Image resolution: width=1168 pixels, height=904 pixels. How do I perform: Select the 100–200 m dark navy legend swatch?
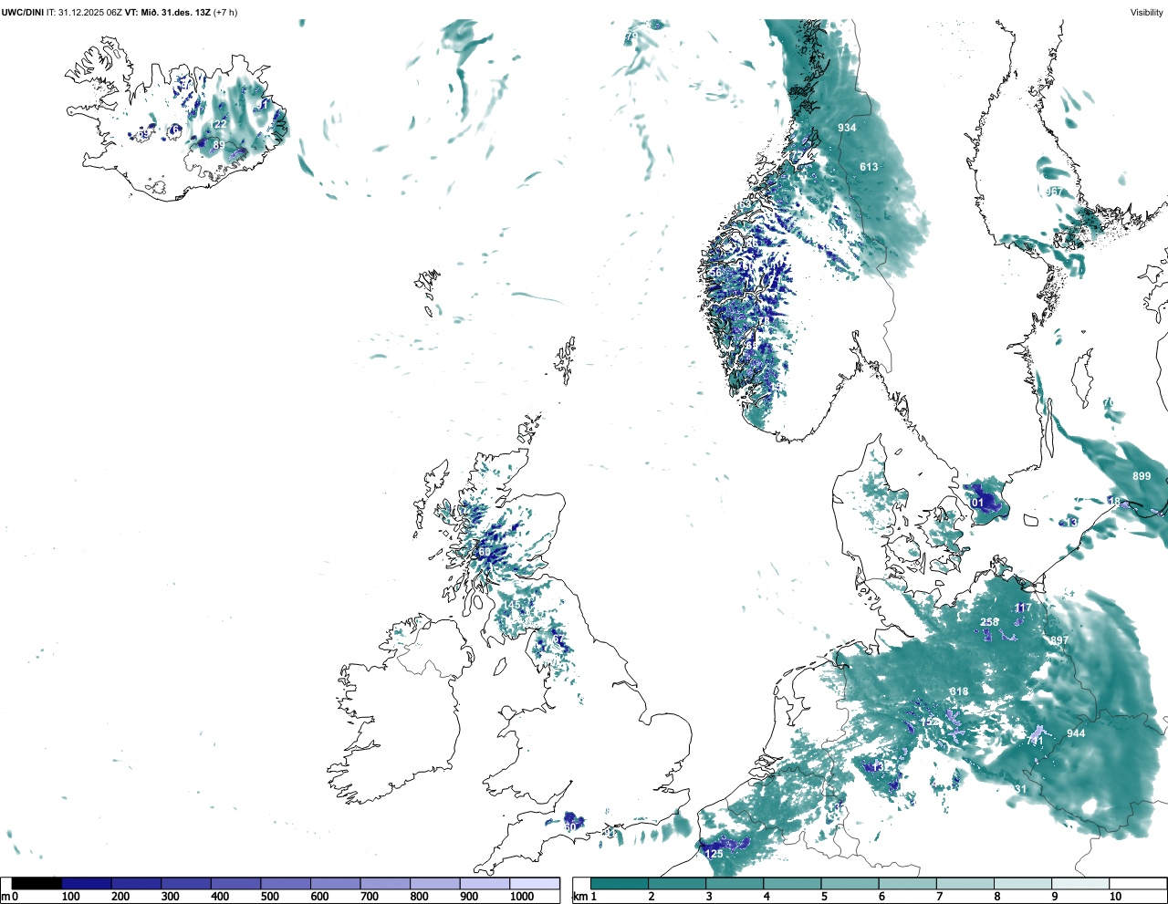(87, 883)
